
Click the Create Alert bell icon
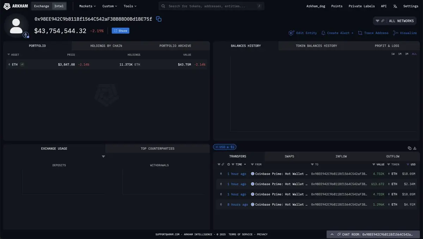[324, 33]
